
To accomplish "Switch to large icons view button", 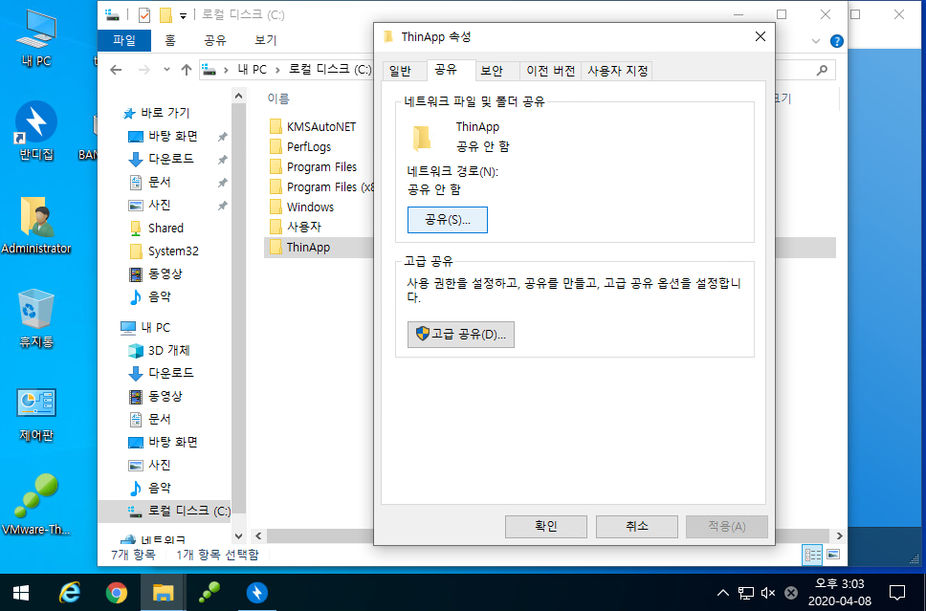I will 833,555.
